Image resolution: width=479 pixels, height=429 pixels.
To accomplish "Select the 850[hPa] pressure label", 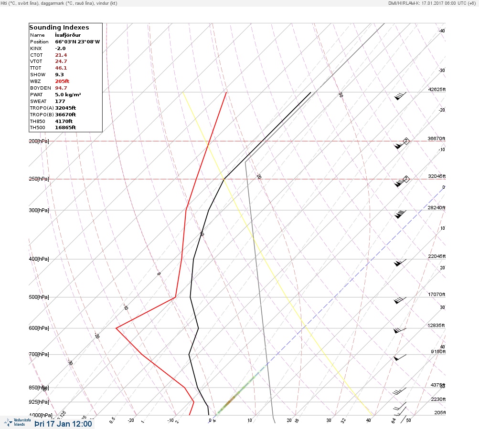I will pyautogui.click(x=39, y=388).
